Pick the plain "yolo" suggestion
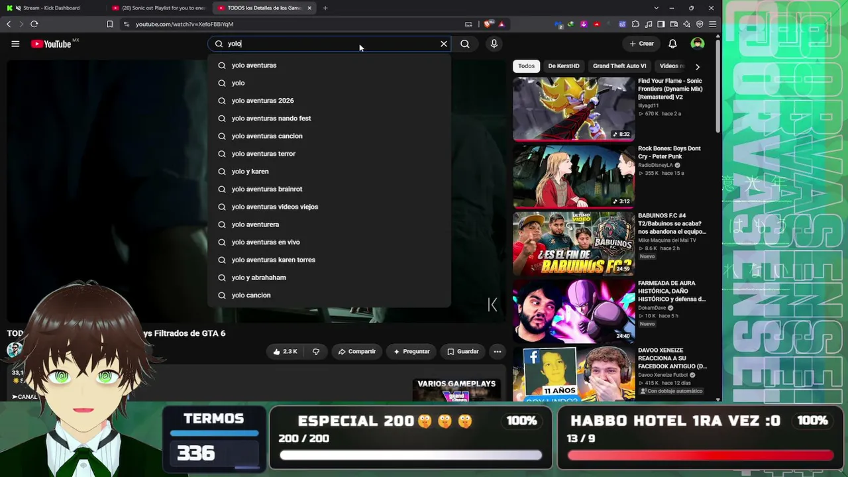This screenshot has height=477, width=848. click(x=329, y=83)
